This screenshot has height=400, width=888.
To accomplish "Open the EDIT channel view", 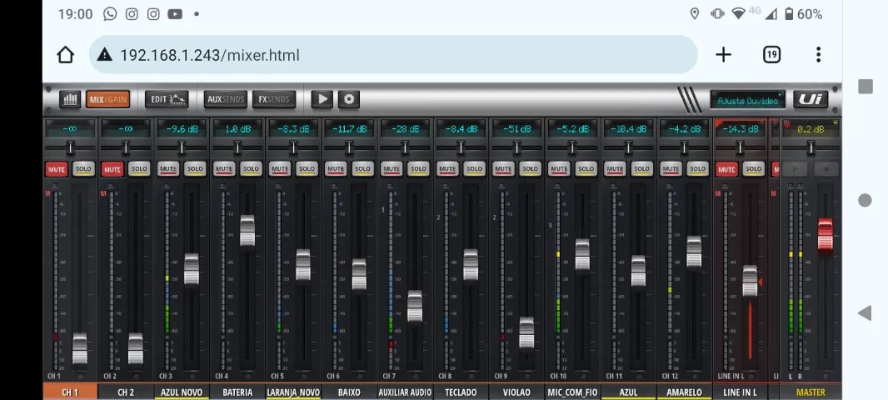I will (x=167, y=99).
